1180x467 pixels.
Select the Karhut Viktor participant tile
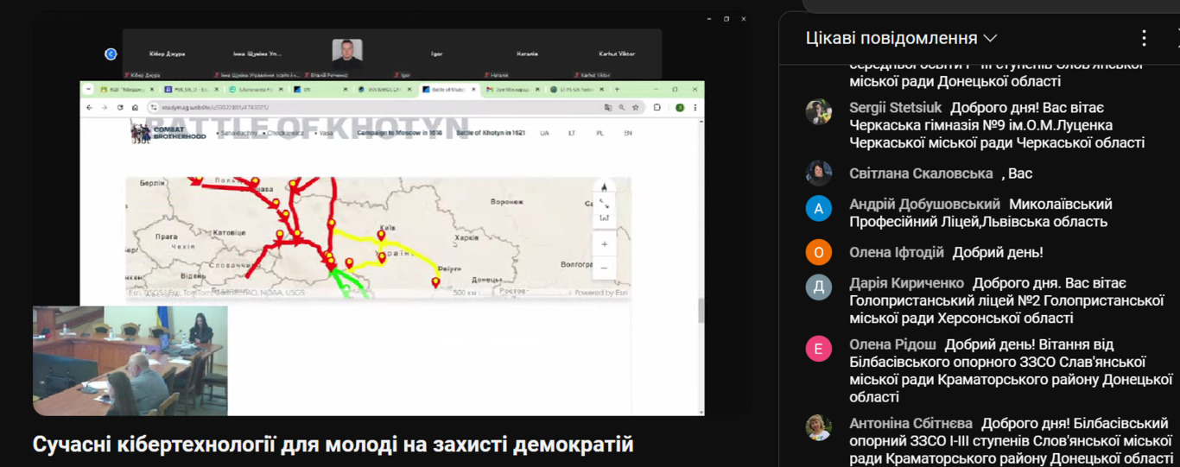coord(617,54)
